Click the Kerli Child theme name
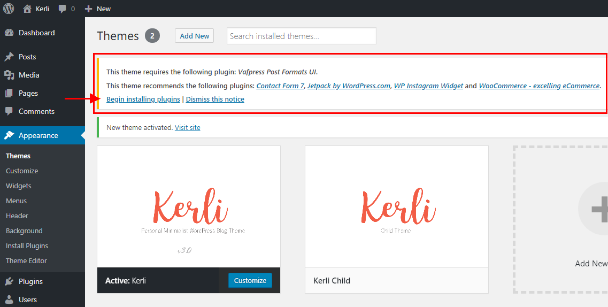 click(x=332, y=281)
